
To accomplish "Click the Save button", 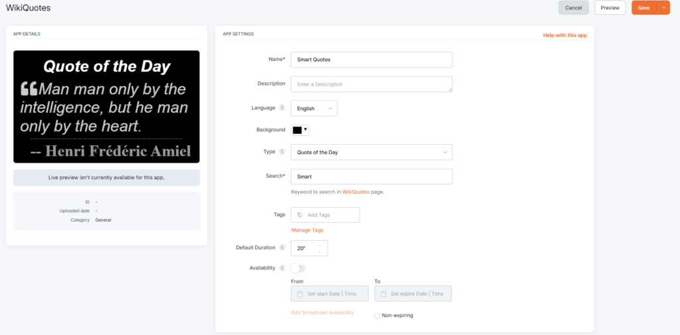I will 644,8.
